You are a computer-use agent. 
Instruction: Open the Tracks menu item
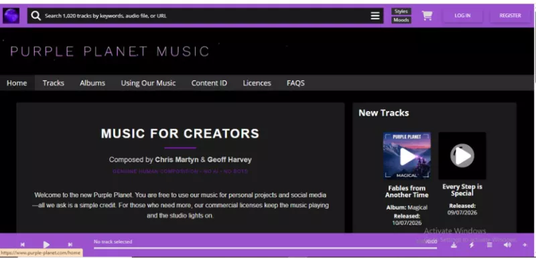[54, 83]
